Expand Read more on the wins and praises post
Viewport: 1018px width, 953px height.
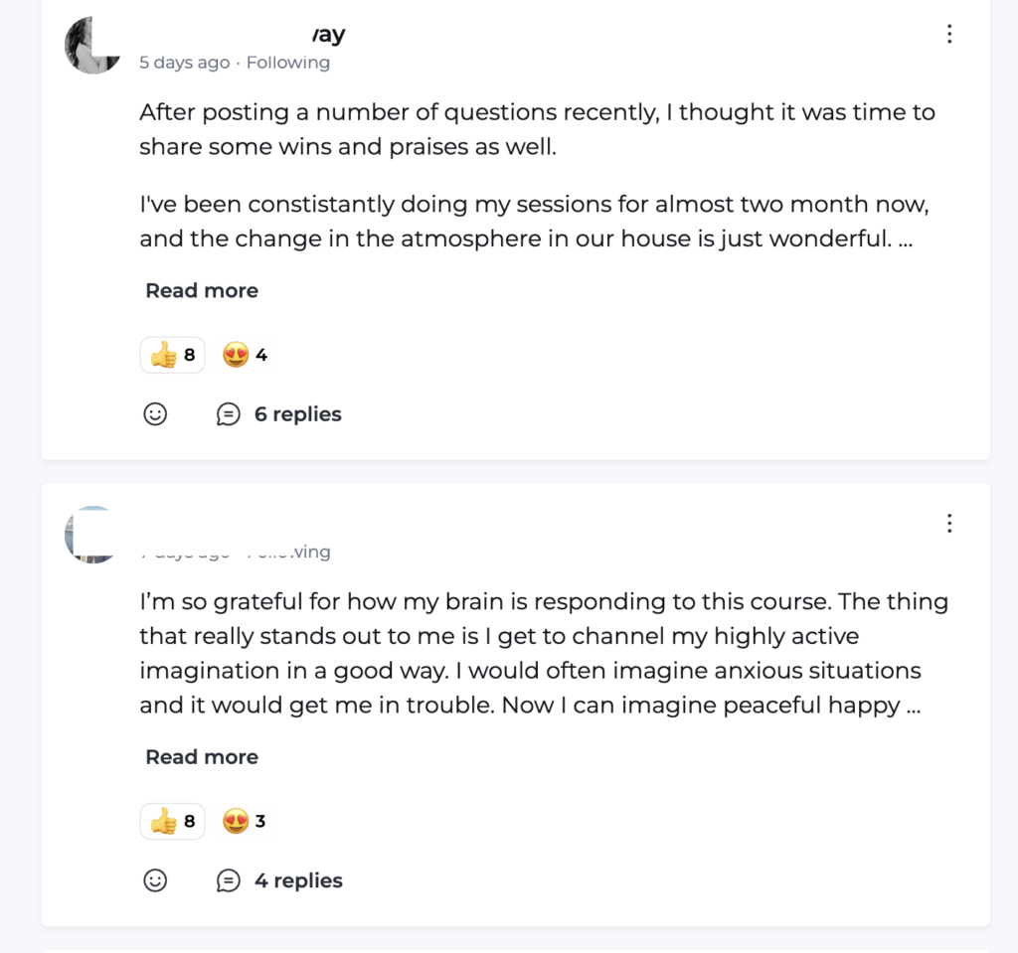pyautogui.click(x=202, y=291)
